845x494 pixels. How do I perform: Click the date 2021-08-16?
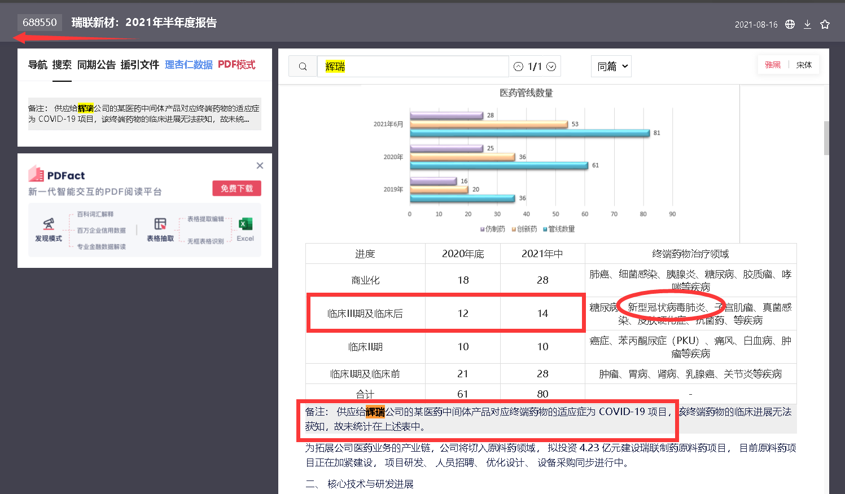pos(756,25)
